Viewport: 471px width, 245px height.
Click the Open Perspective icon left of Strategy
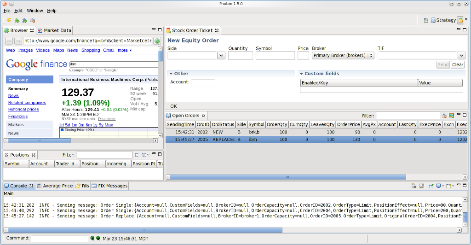[426, 20]
